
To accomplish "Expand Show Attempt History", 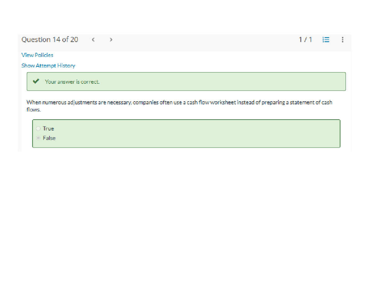I will coord(48,66).
